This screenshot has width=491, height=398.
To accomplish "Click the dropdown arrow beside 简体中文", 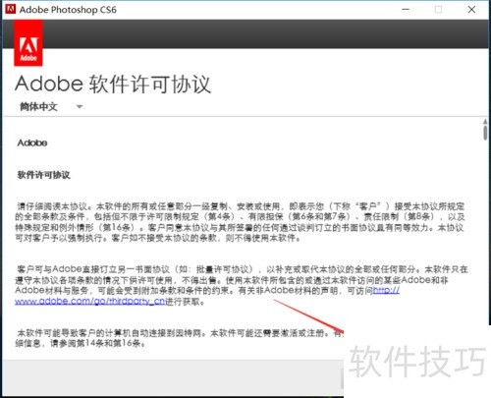I will [80, 107].
